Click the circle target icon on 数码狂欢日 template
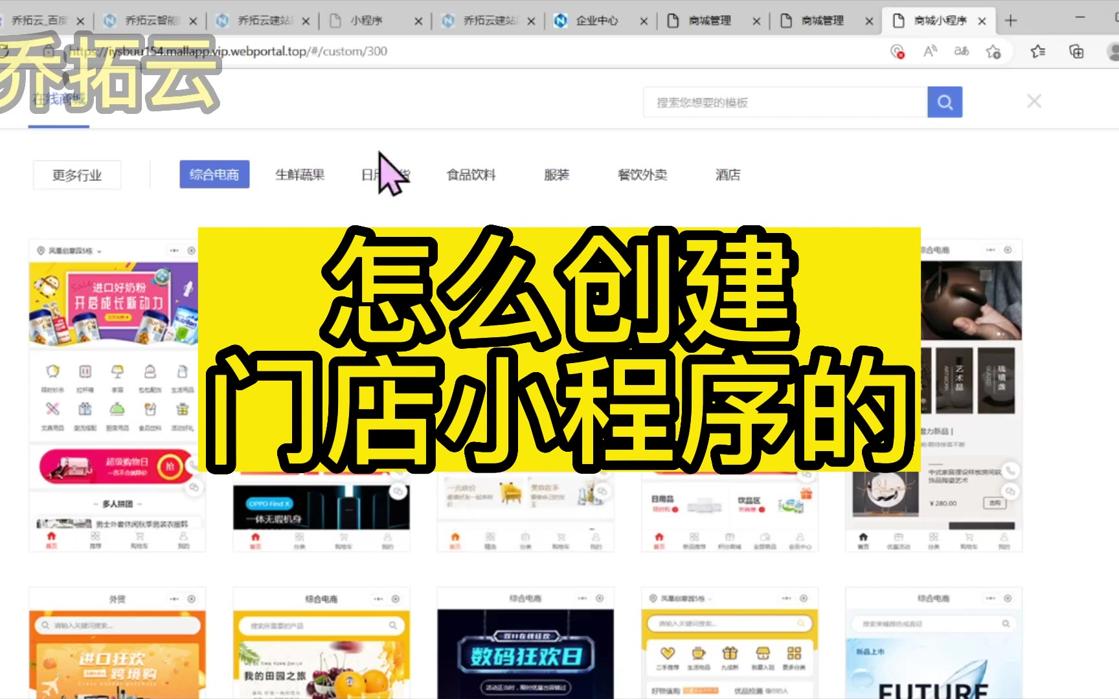 [600, 599]
